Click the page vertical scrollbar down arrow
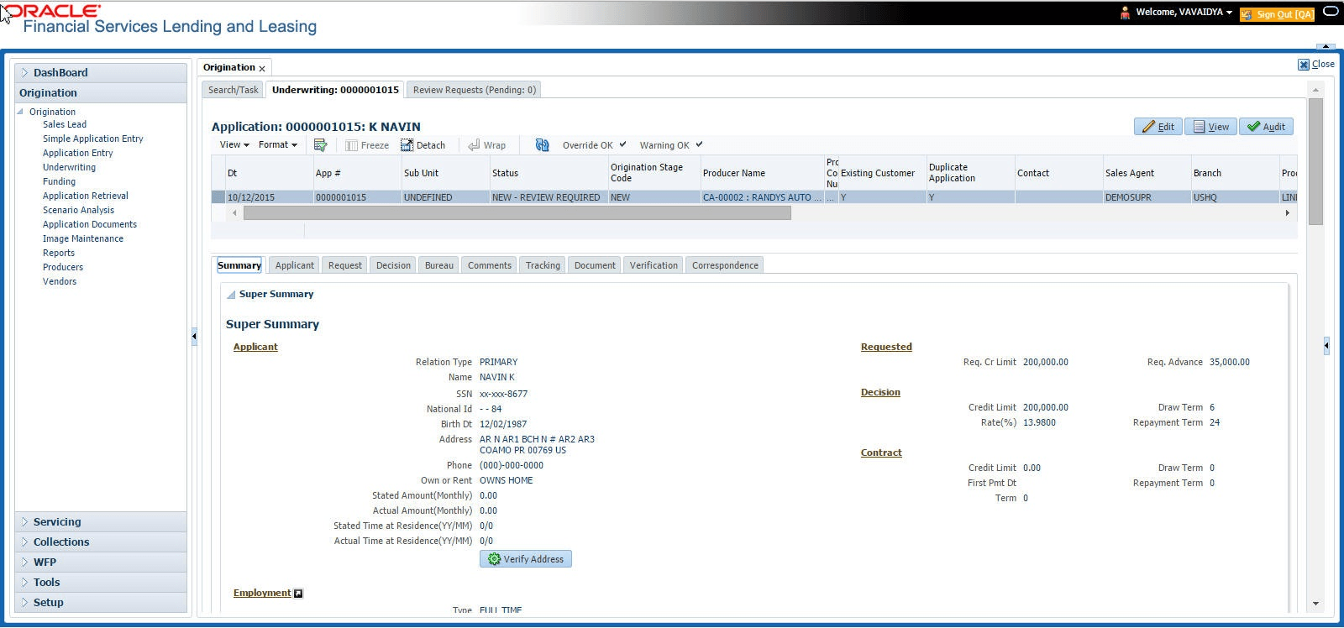Image resolution: width=1344 pixels, height=628 pixels. click(1315, 604)
